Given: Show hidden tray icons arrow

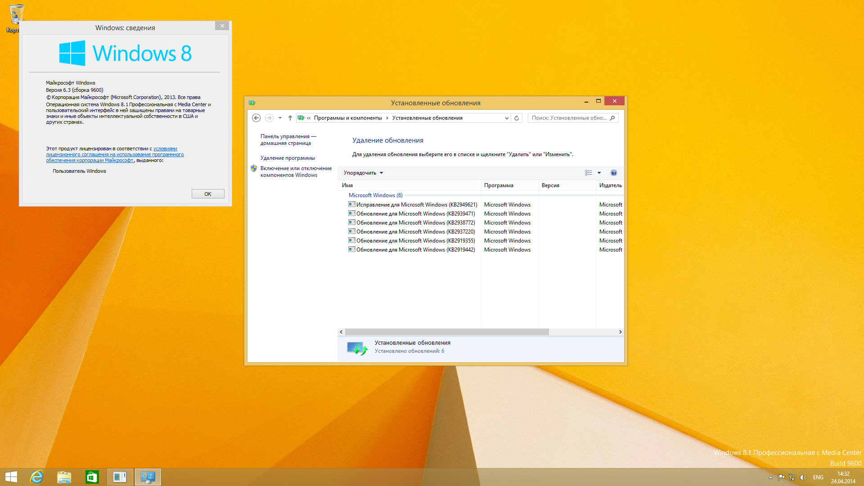Looking at the screenshot, I should pyautogui.click(x=770, y=477).
